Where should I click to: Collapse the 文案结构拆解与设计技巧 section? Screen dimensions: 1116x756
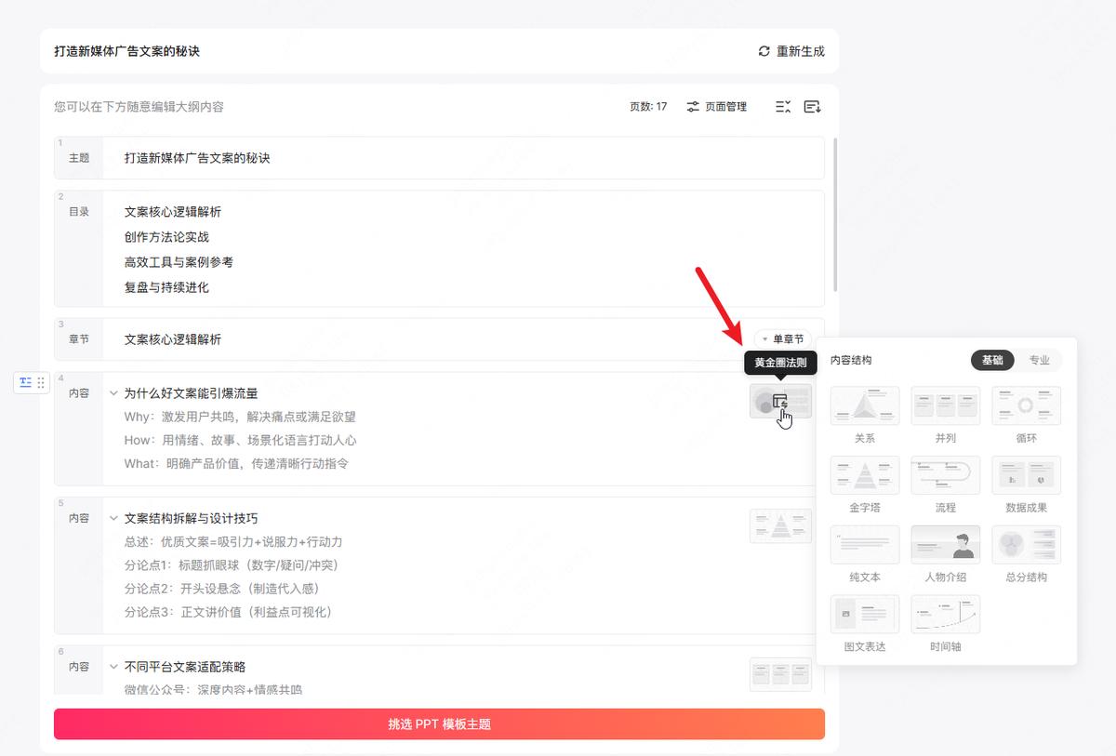tap(113, 518)
